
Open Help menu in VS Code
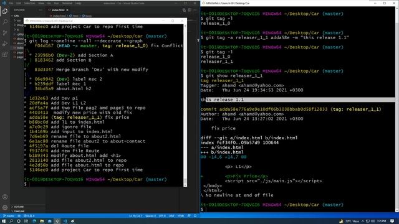pos(79,3)
